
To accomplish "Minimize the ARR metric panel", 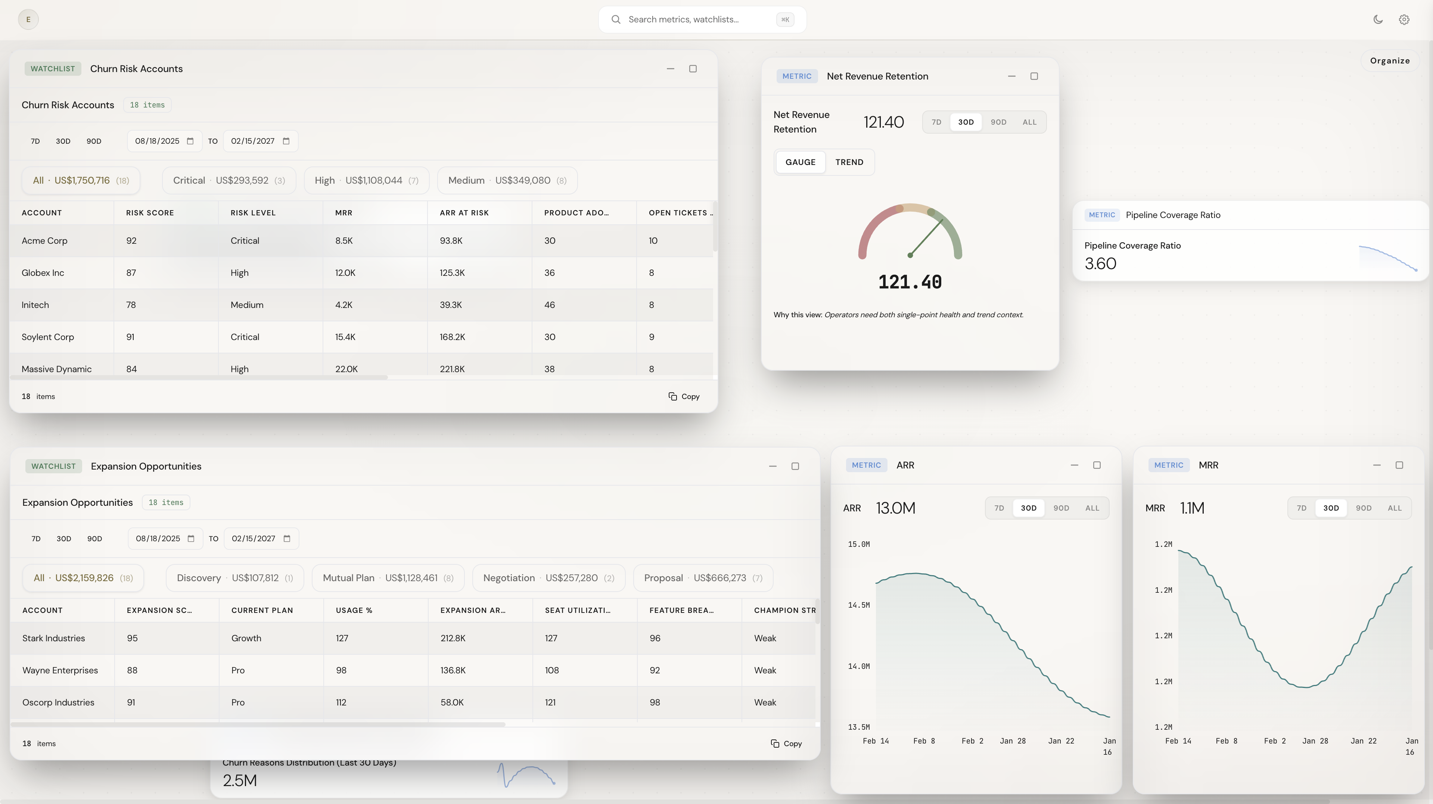I will pos(1074,465).
